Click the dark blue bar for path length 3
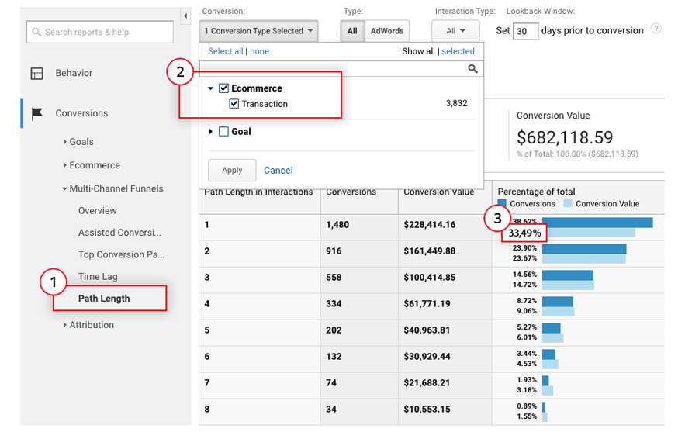 coord(568,275)
